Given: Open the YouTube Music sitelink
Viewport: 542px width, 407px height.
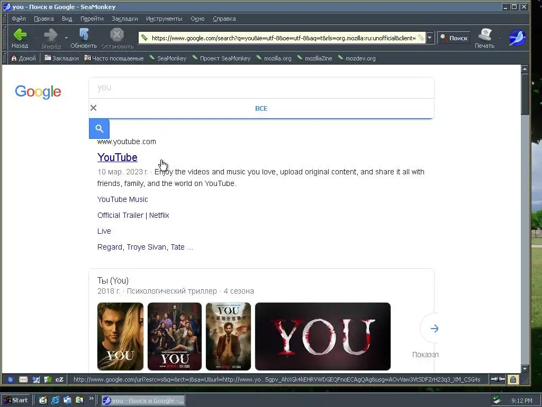Looking at the screenshot, I should 122,199.
